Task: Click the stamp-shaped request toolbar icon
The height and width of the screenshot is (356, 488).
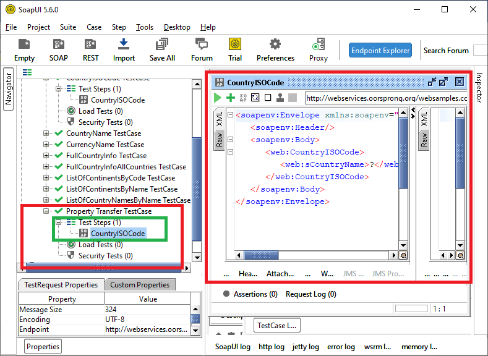Action: [x=280, y=98]
